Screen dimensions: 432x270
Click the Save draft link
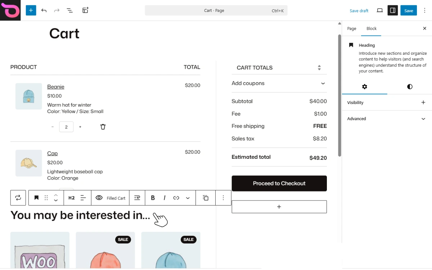tap(359, 11)
